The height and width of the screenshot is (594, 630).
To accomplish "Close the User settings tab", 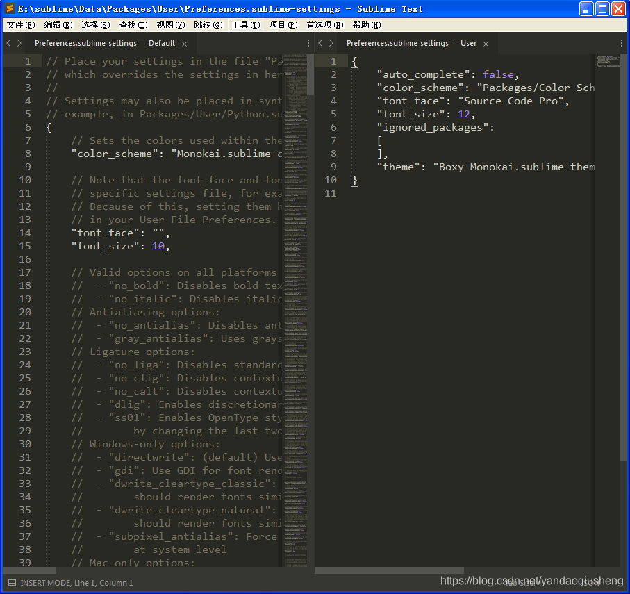I will point(486,44).
